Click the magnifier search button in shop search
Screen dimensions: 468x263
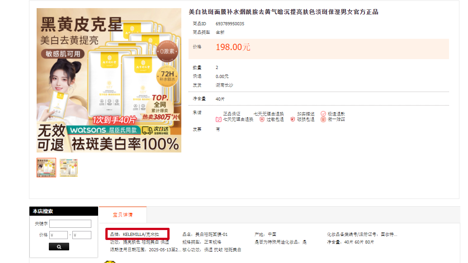[x=59, y=246]
